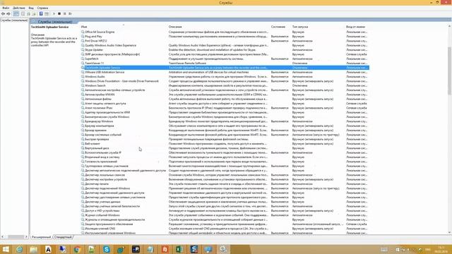The image size is (452, 254).
Task: Select Windows Driver Foundation - User-mode Driver Framework
Action: coord(121,81)
